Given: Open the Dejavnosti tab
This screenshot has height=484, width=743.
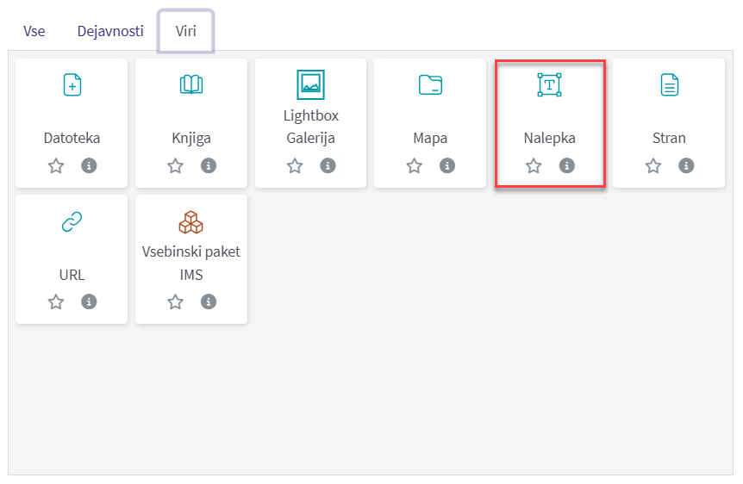Looking at the screenshot, I should 110,32.
